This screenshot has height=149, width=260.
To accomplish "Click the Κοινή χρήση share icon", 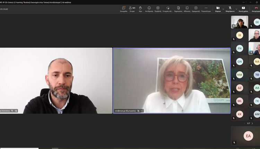I will click(243, 8).
